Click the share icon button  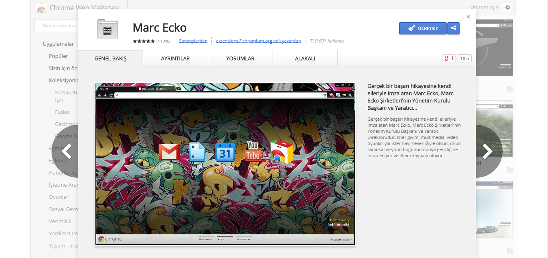pos(453,28)
